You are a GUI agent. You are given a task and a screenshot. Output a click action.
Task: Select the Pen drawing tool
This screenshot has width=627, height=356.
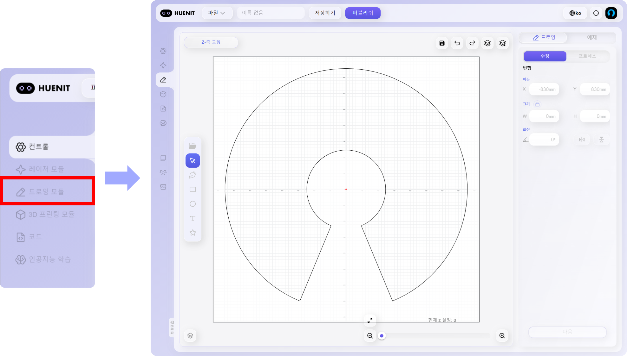pos(193,175)
